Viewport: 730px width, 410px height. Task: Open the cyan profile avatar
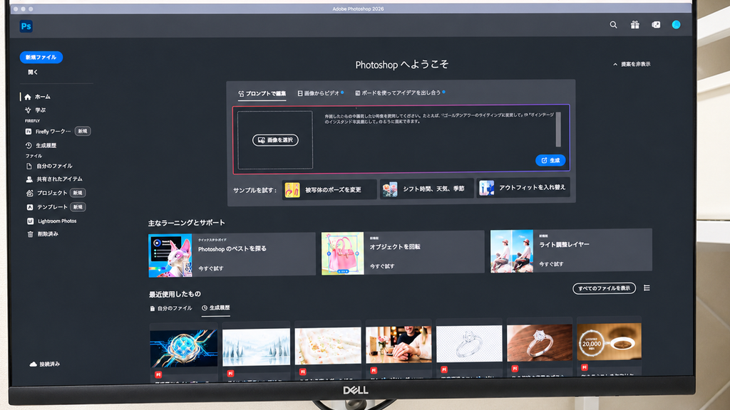[676, 25]
